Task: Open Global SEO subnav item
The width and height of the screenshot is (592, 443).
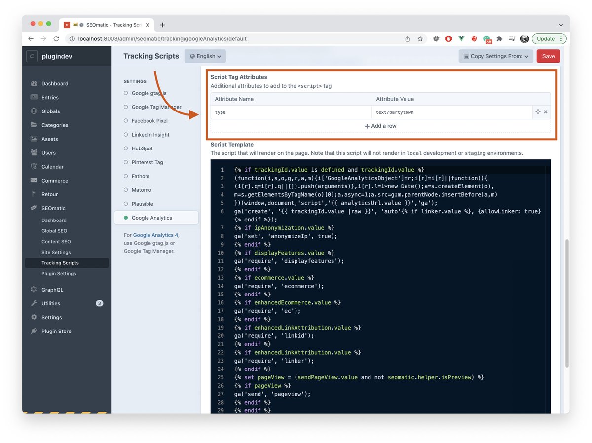Action: point(54,231)
